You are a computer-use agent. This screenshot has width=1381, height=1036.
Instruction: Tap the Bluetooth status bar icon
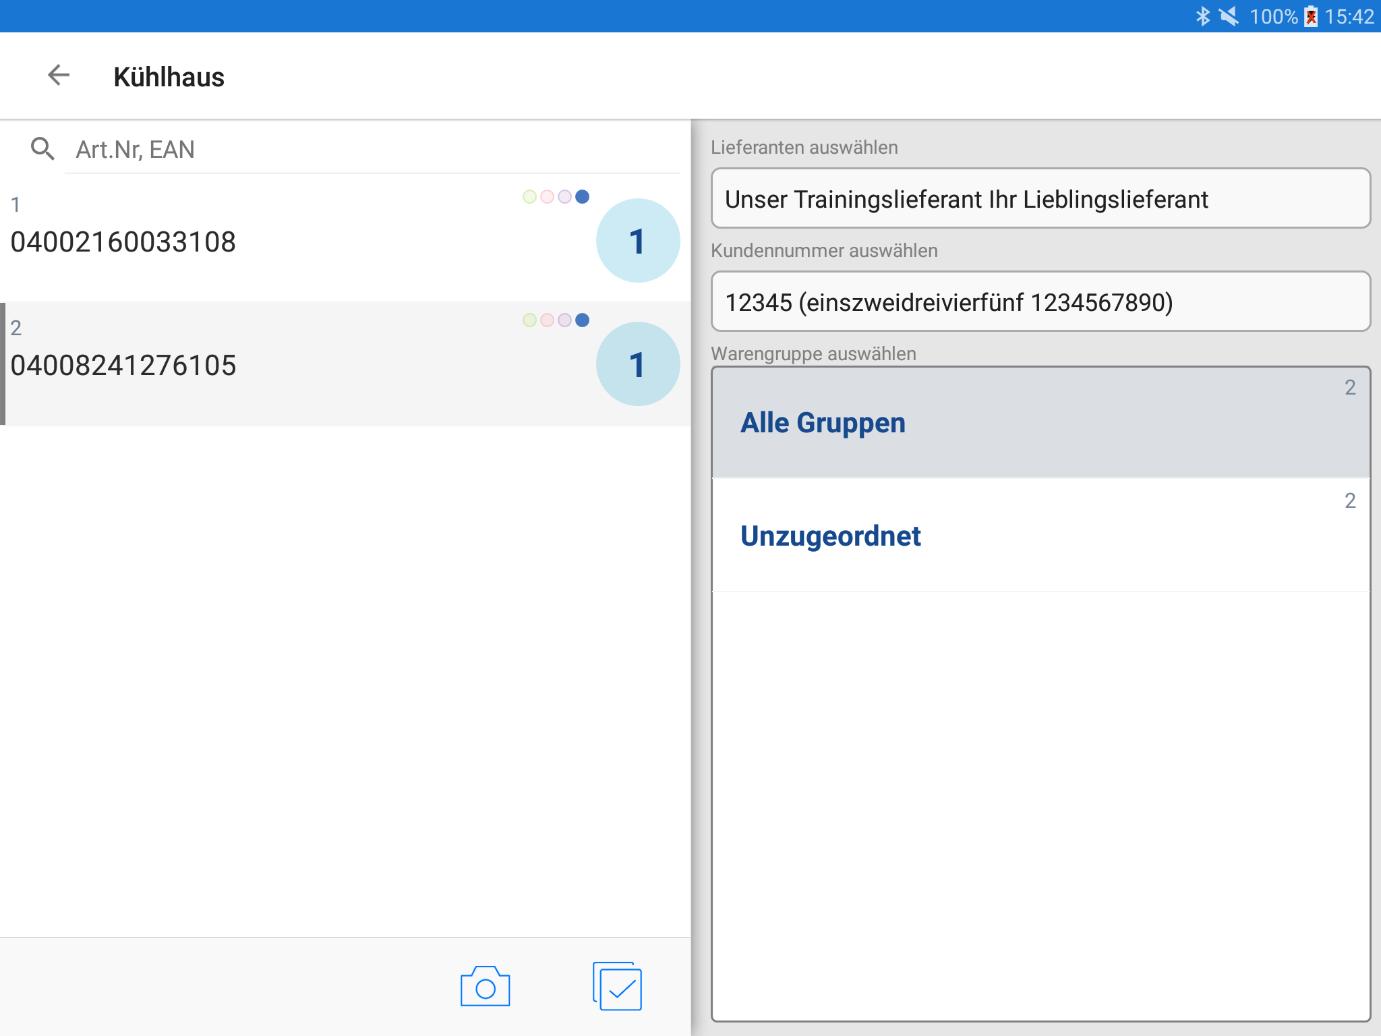pyautogui.click(x=1202, y=16)
